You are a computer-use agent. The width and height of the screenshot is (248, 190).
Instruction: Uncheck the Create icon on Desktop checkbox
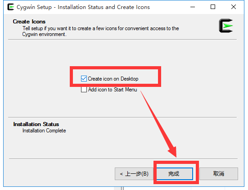pos(84,79)
